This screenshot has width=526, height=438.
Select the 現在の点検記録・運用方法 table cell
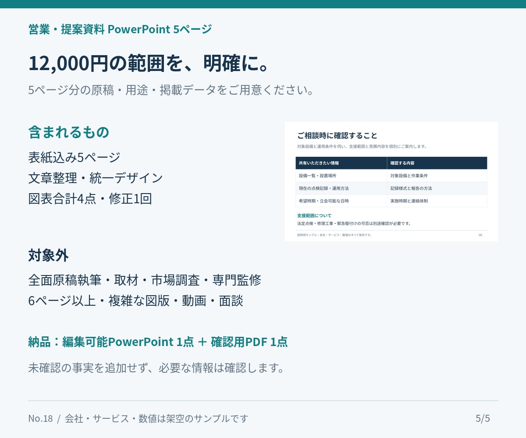(x=341, y=188)
